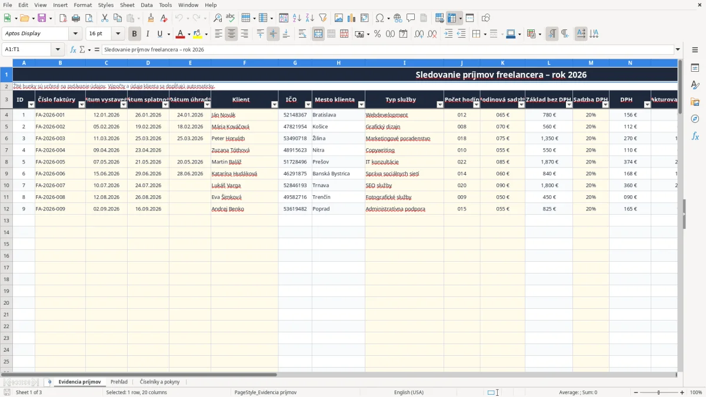
Task: Switch to Číselníky a pokyny sheet
Action: (160, 382)
